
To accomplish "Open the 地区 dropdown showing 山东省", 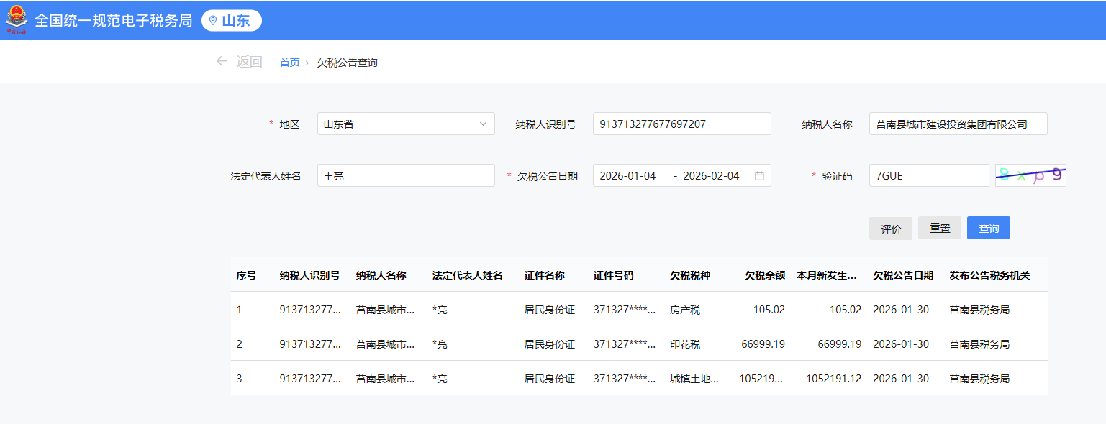I will [x=405, y=124].
